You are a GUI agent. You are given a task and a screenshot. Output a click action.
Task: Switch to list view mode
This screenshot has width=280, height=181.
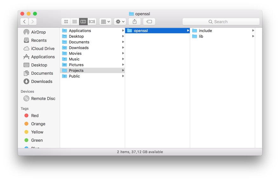point(75,22)
